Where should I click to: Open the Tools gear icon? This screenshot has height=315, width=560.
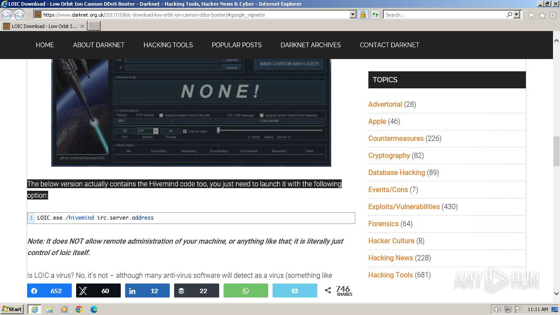553,15
